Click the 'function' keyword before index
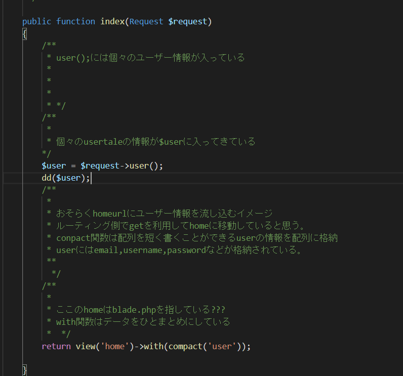403x376 pixels. [75, 22]
